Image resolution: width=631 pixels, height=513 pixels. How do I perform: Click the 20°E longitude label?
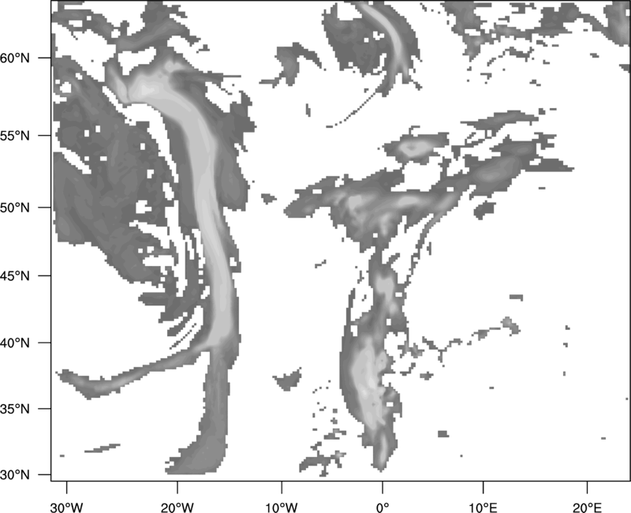pos(587,507)
